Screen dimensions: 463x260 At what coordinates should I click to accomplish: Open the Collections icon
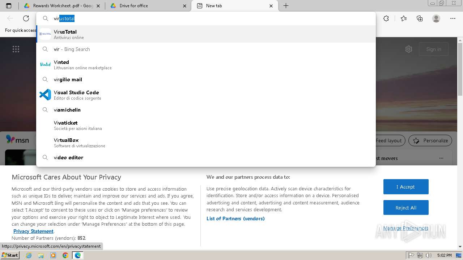coord(420,18)
